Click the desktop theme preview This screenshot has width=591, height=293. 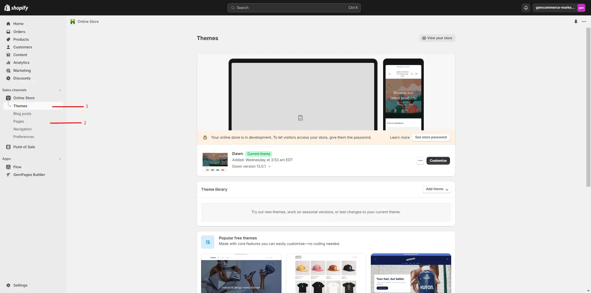tap(303, 95)
